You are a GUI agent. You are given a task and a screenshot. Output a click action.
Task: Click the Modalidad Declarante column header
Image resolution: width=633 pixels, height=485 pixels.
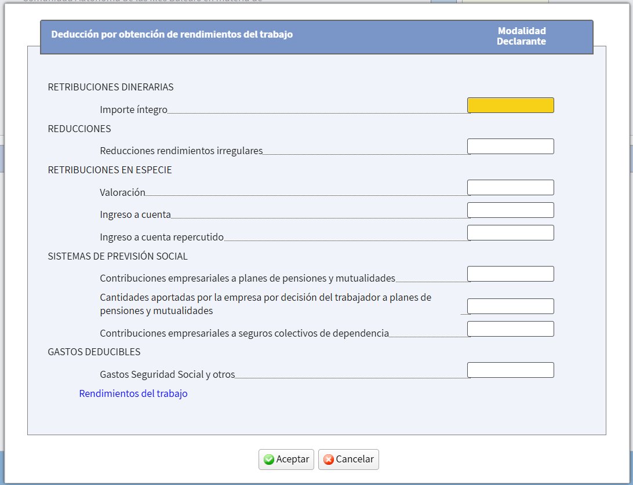tap(521, 36)
